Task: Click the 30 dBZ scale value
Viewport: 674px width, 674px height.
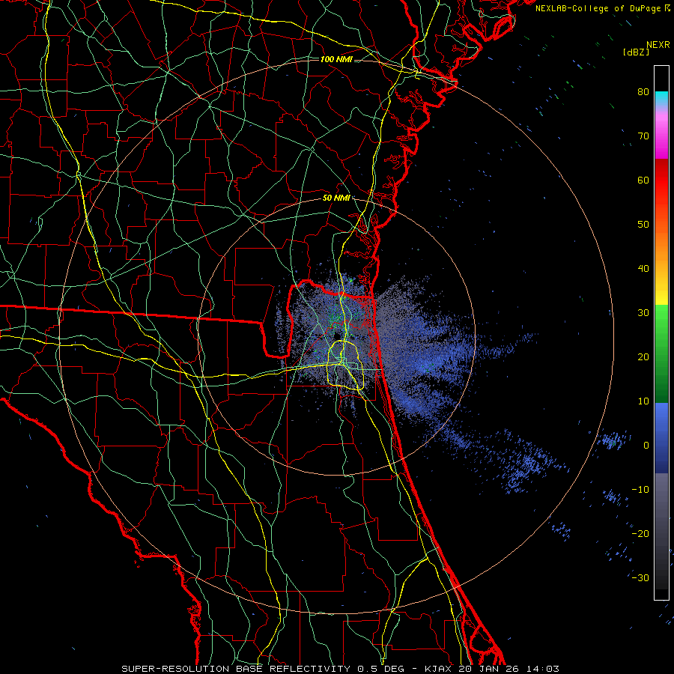Action: 643,312
